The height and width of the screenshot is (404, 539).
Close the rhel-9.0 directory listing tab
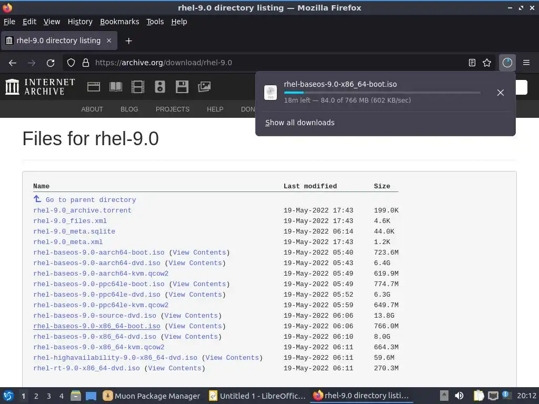108,41
